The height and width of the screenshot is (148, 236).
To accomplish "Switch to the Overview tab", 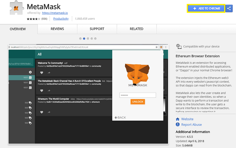I will click(x=18, y=29).
